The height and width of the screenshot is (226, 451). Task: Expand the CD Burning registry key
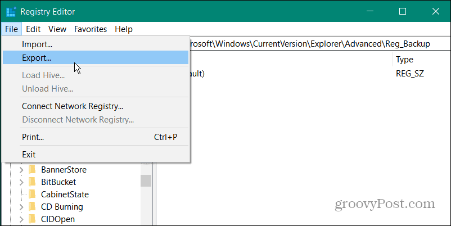[x=21, y=207]
